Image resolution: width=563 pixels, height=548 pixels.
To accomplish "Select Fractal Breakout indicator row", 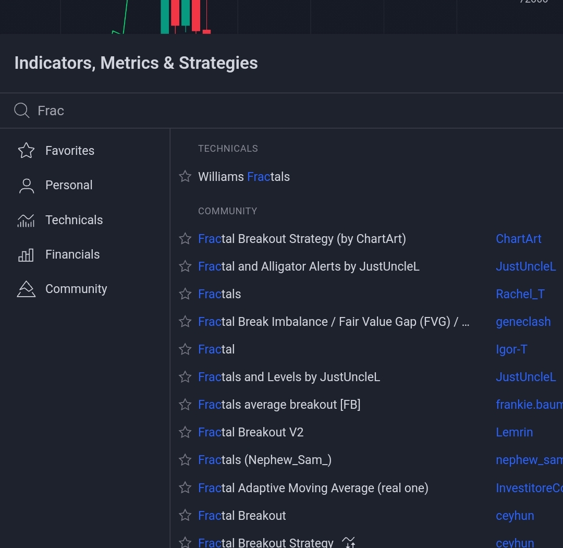I will coord(242,516).
